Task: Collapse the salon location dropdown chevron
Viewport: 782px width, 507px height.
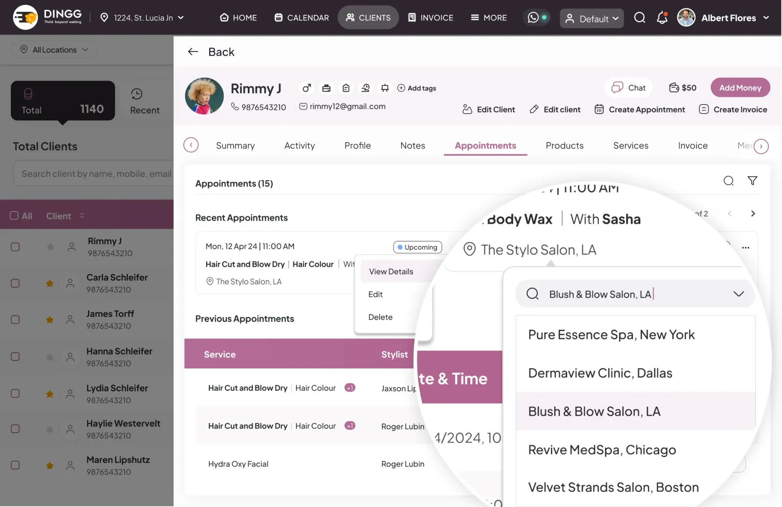Action: (739, 294)
